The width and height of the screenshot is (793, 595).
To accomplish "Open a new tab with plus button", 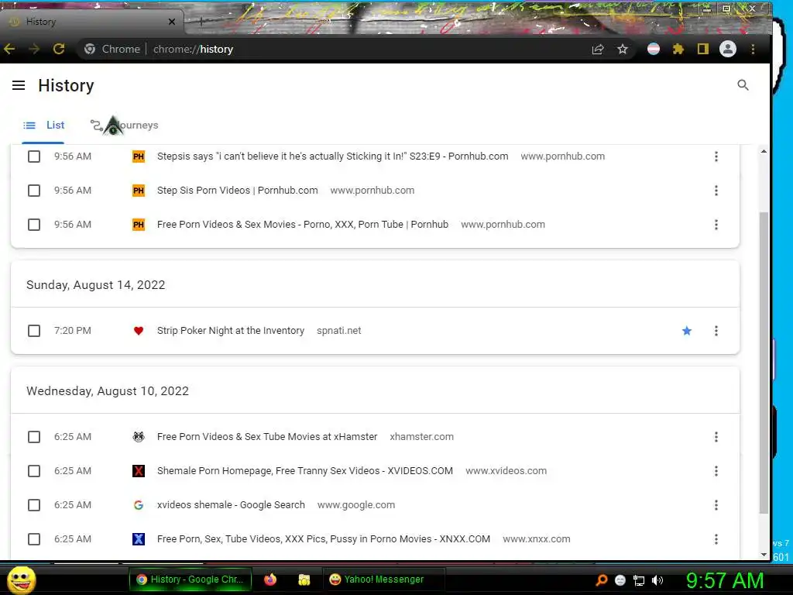I will tap(201, 21).
